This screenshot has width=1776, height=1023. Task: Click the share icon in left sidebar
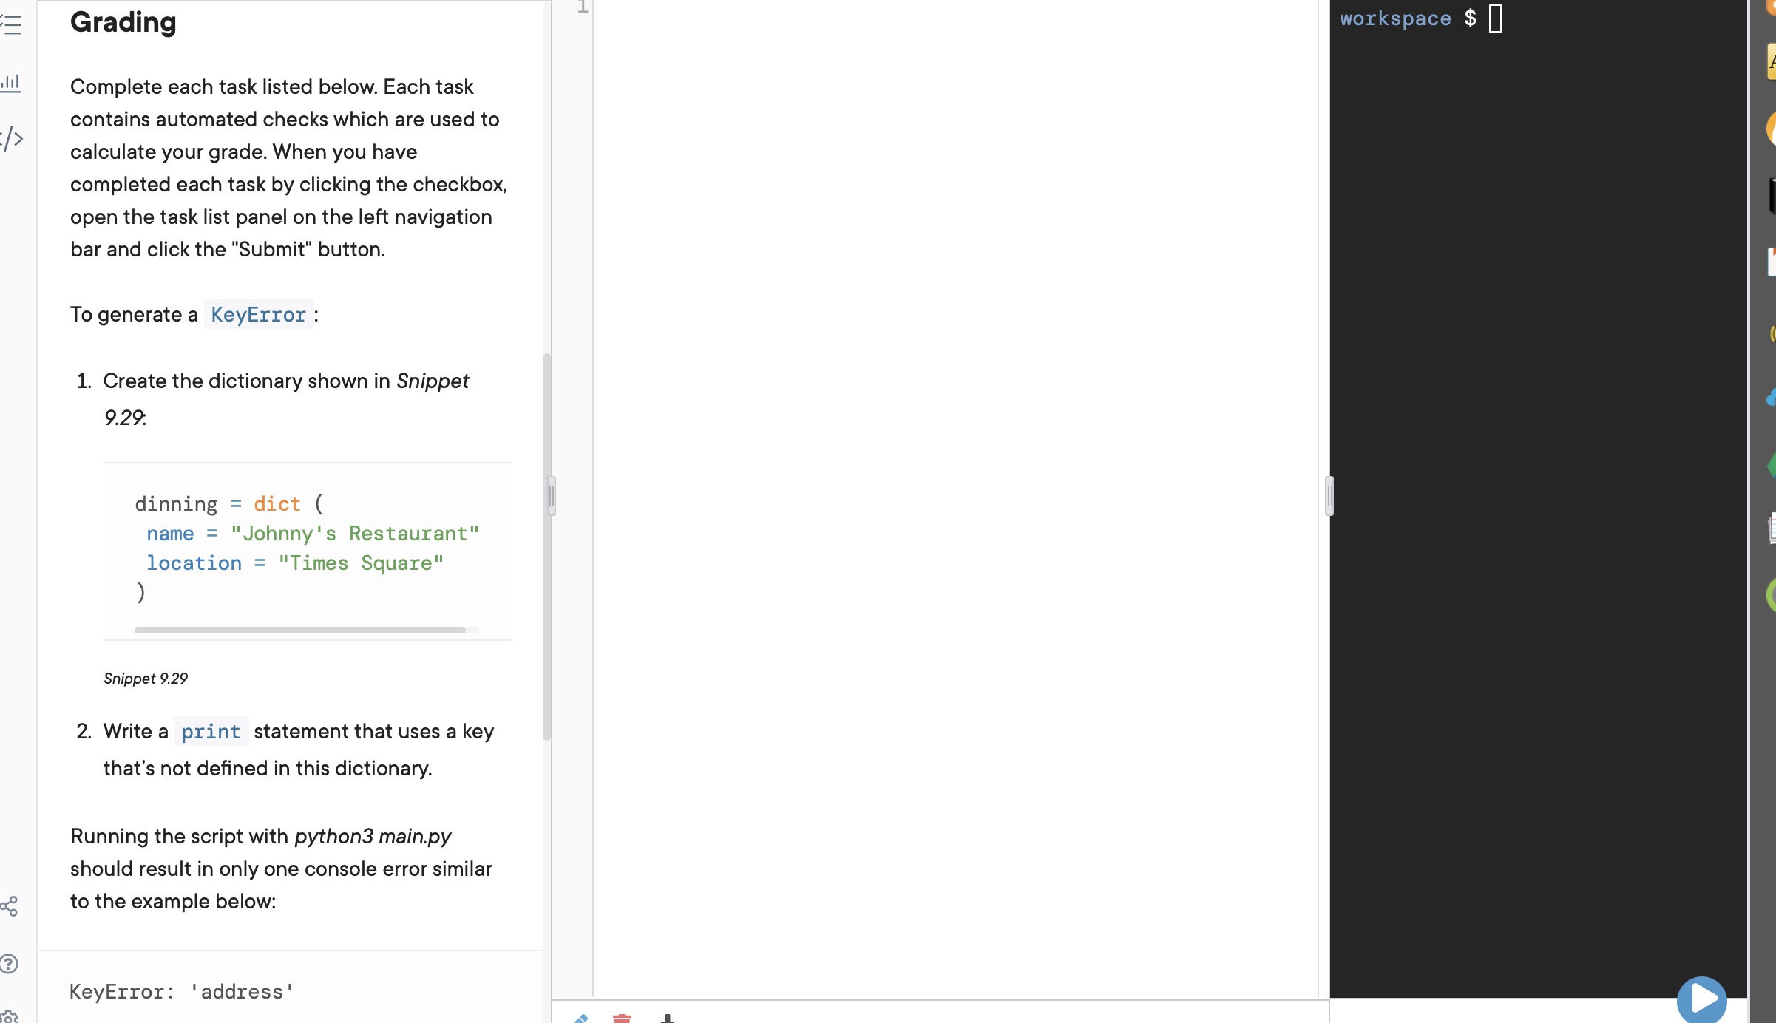[x=10, y=906]
